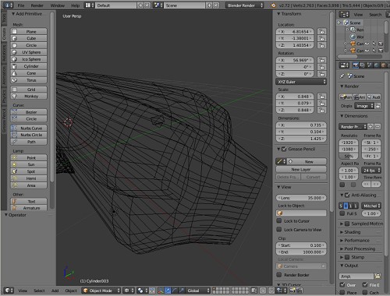Open the output folder browser icon

pos(378,276)
